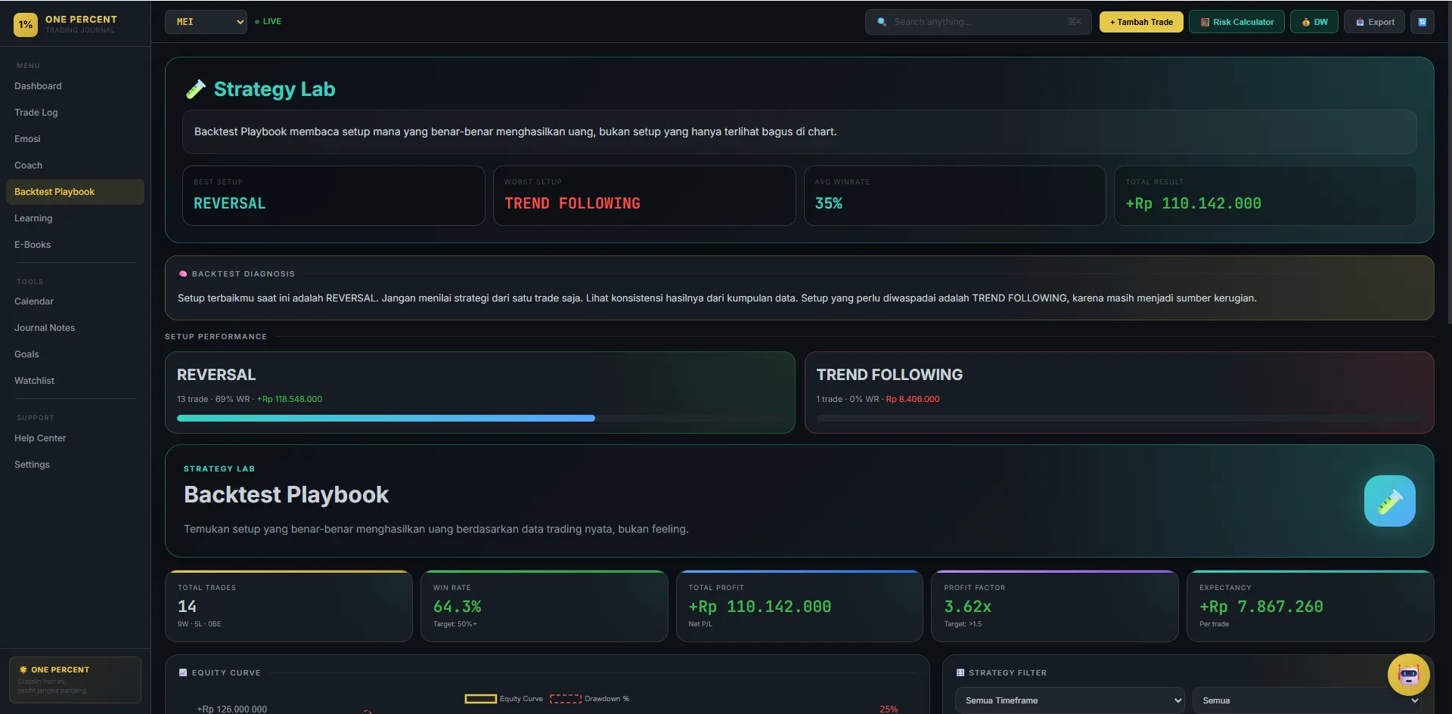Go to Trade Log in sidebar
The image size is (1452, 714).
pyautogui.click(x=36, y=113)
